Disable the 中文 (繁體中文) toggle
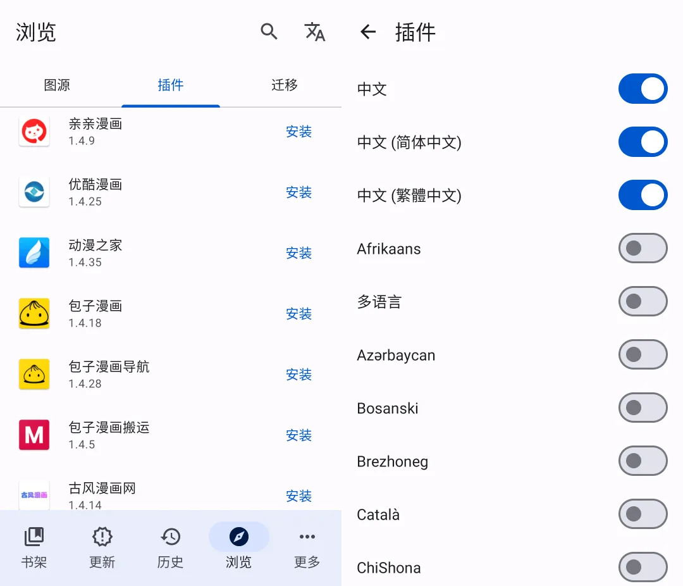Screen dimensions: 683x586 coord(643,195)
